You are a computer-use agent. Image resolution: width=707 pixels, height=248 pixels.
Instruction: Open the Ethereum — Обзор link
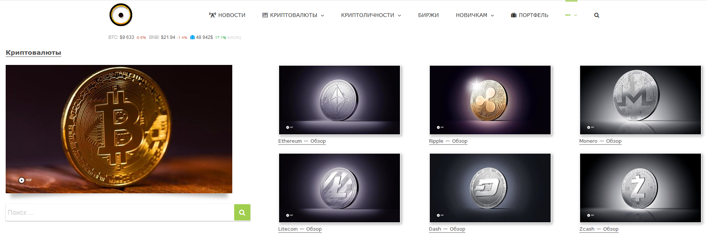[302, 141]
